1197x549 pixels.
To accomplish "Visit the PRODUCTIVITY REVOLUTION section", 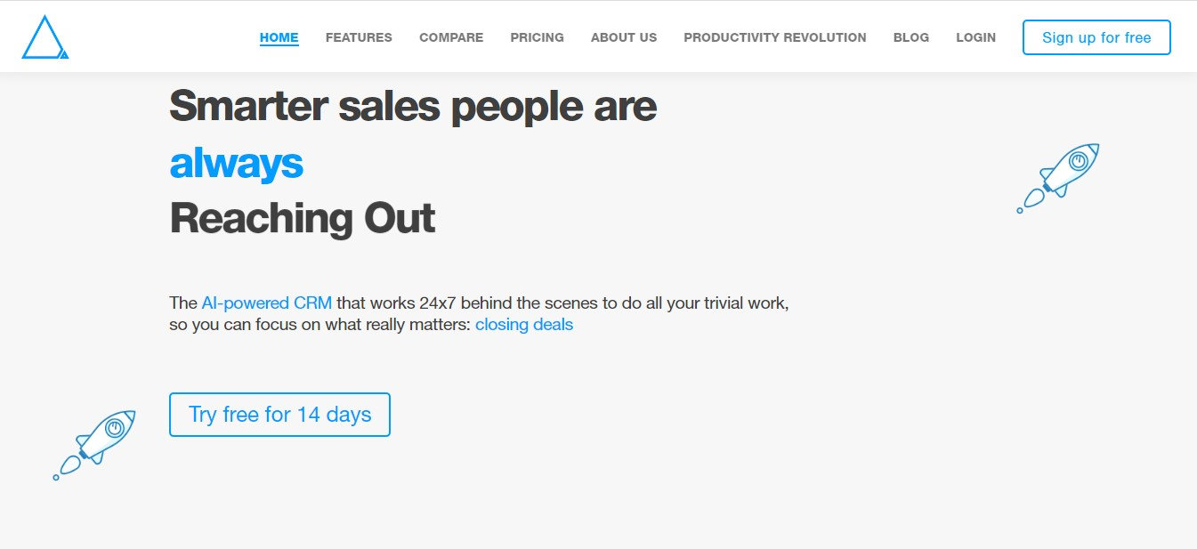I will pos(775,37).
